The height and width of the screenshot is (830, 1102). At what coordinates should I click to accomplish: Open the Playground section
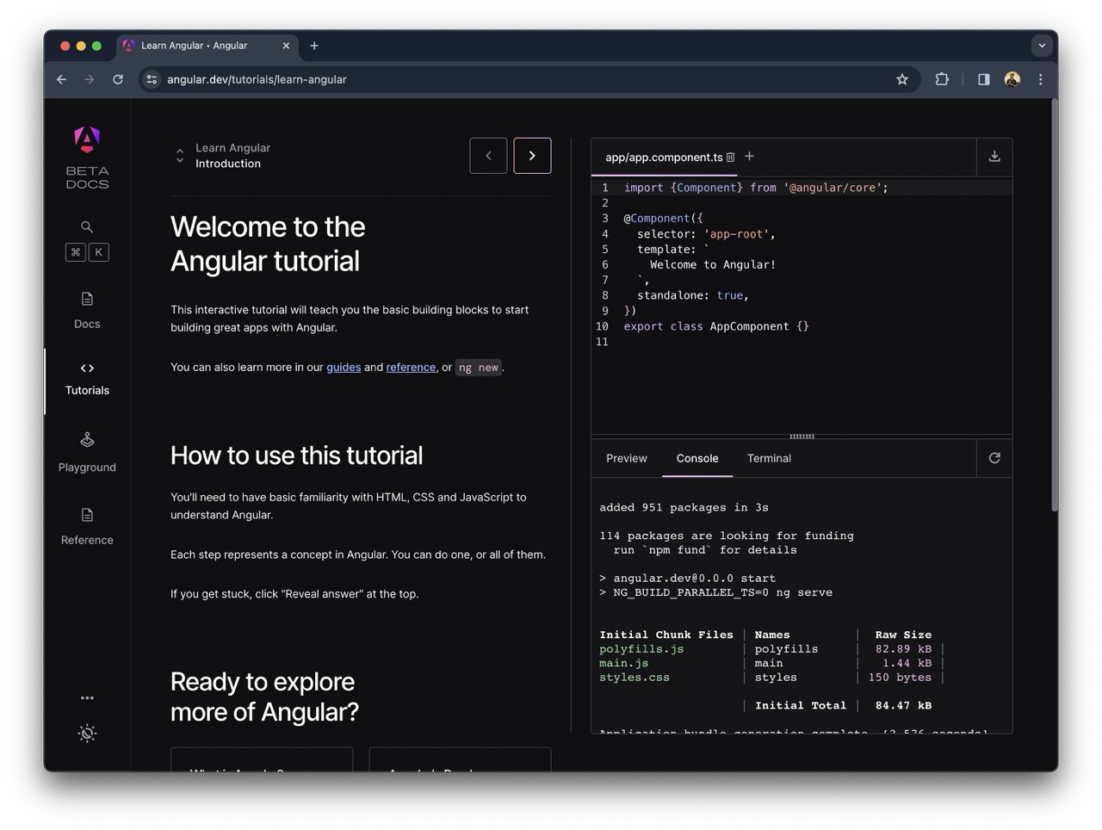tap(87, 452)
